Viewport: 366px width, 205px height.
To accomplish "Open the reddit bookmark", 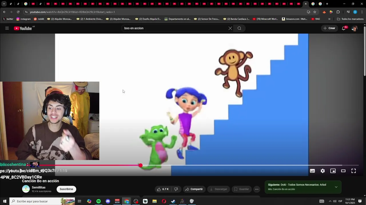I will [39, 19].
